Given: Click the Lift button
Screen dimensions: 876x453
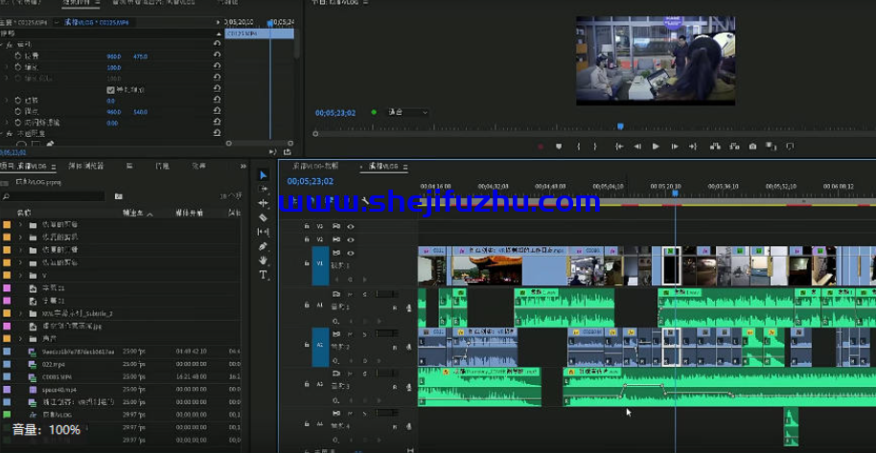Looking at the screenshot, I should (715, 147).
